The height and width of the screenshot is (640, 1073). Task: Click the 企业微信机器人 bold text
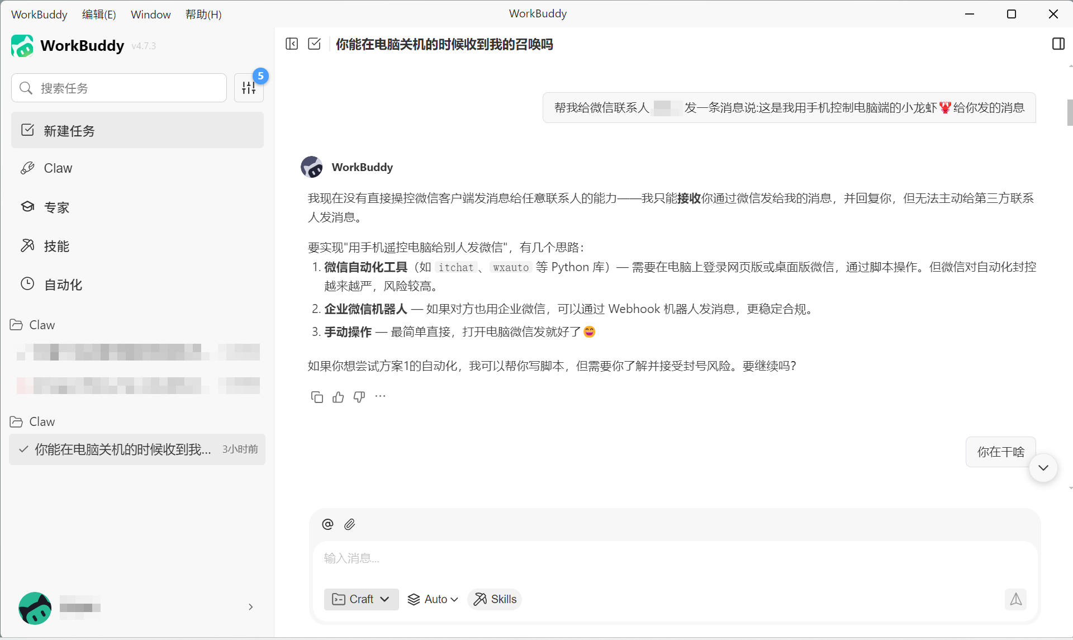click(x=366, y=309)
